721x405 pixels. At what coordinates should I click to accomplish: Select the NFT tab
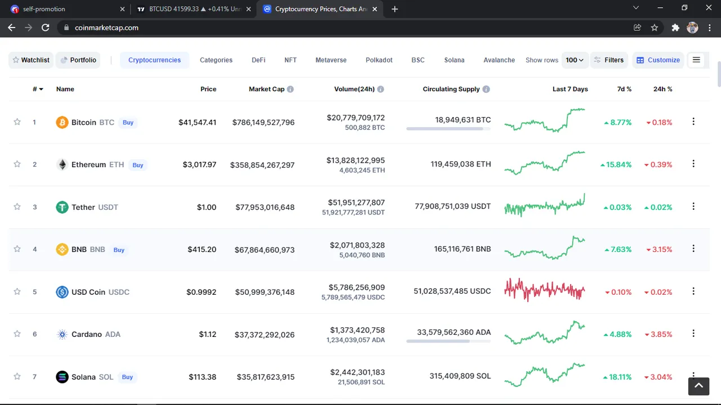(291, 60)
